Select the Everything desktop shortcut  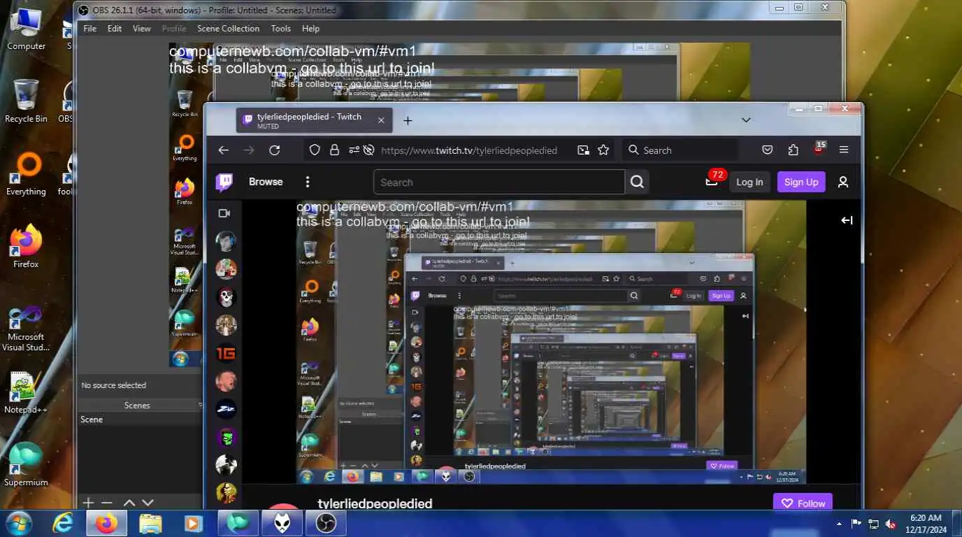point(26,175)
